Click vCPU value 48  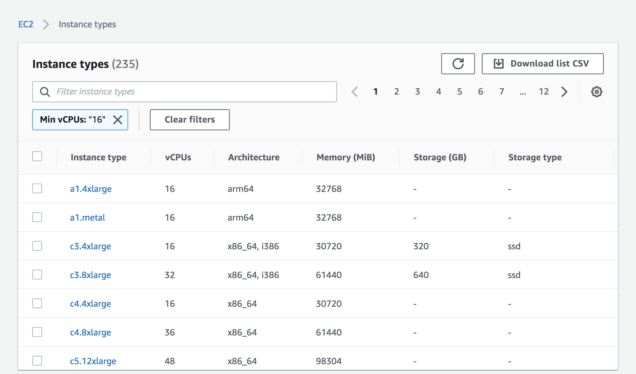click(170, 361)
